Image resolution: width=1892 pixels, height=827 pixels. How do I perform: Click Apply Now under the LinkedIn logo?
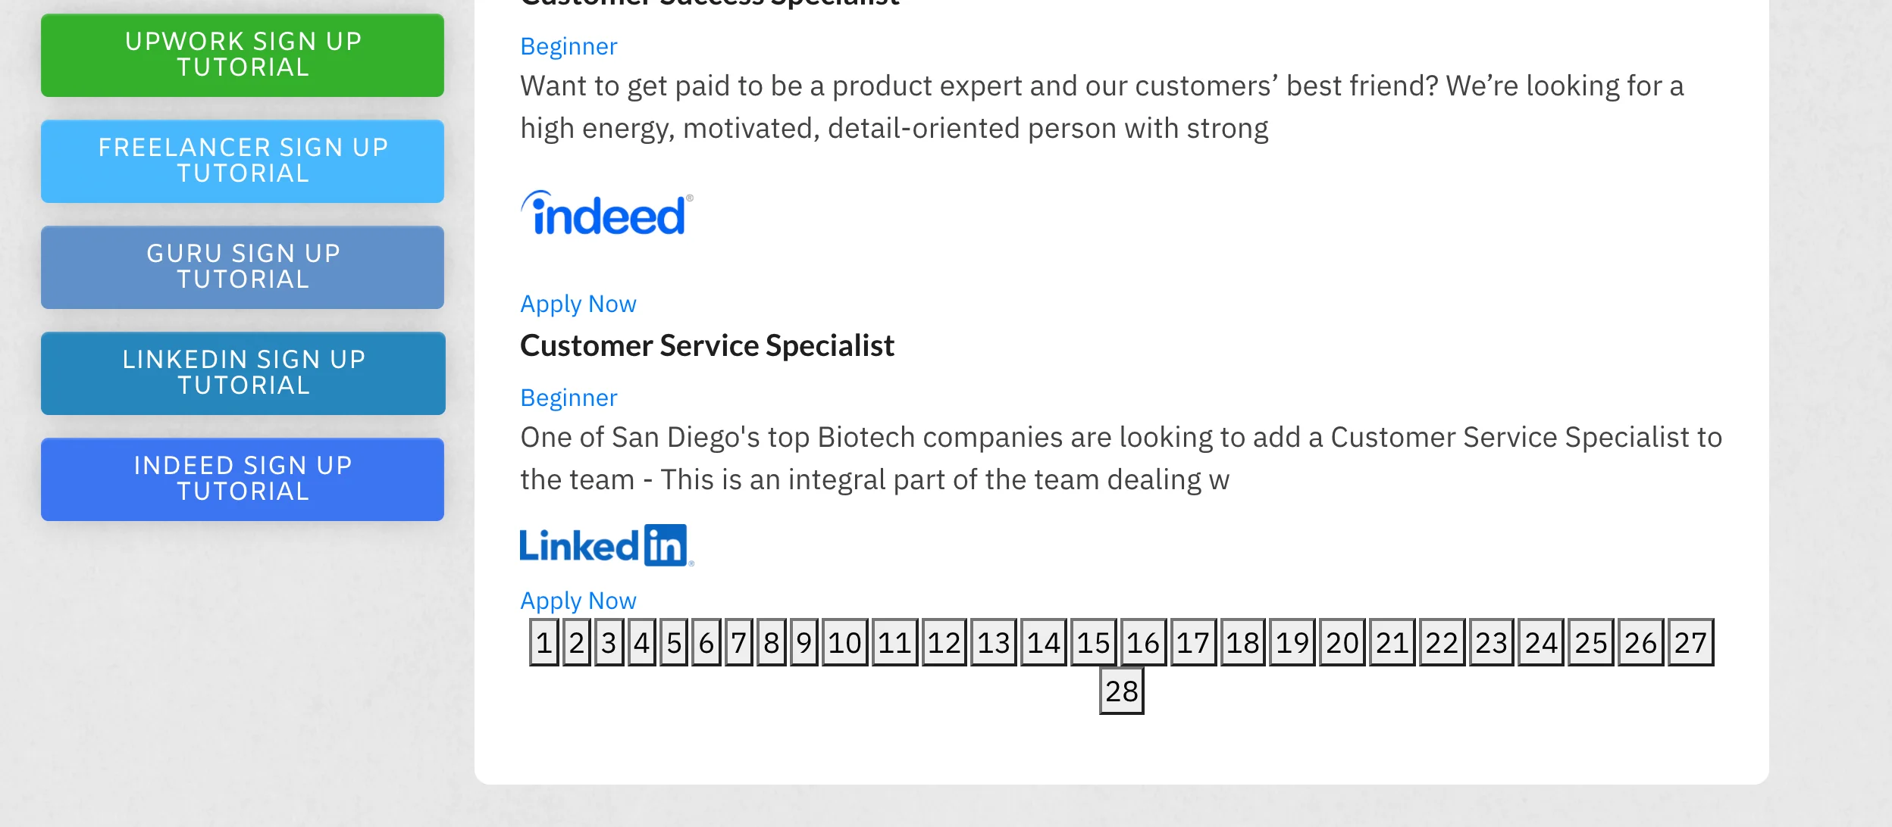578,601
